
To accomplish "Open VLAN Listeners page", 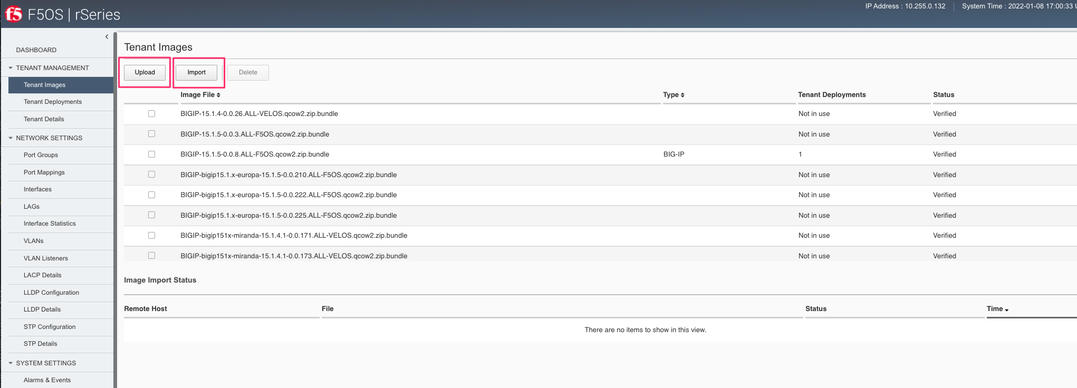I will tap(46, 258).
